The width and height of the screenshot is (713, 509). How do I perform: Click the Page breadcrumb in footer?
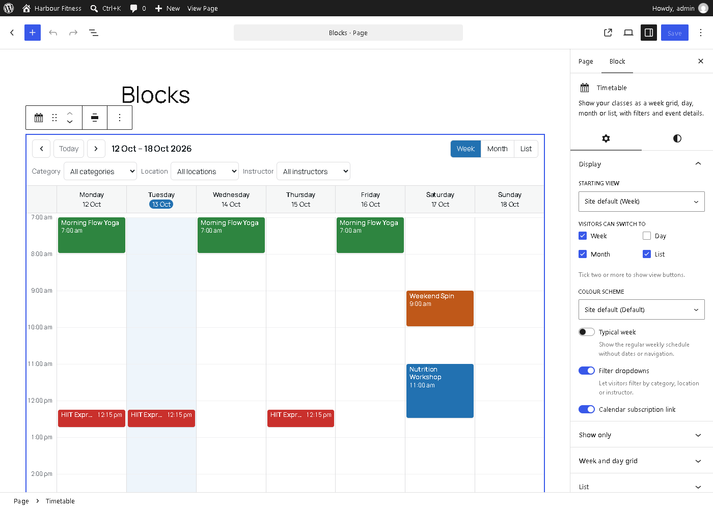click(x=21, y=501)
